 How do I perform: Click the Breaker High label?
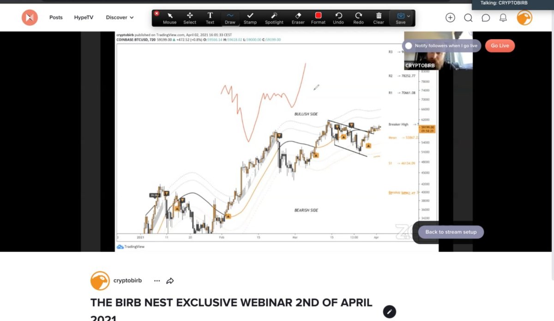pyautogui.click(x=399, y=124)
